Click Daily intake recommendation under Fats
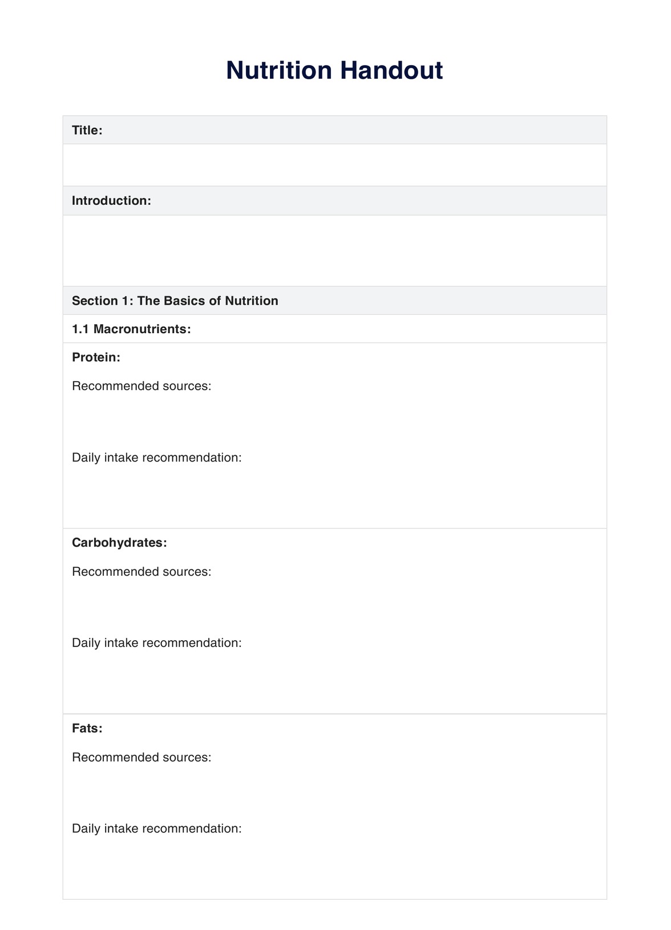 click(157, 828)
